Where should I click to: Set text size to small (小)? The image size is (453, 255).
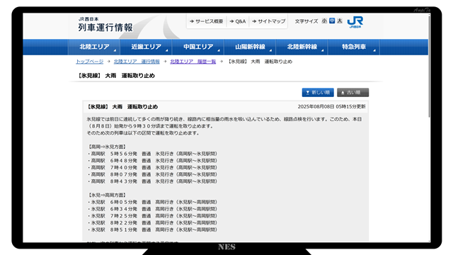(324, 21)
